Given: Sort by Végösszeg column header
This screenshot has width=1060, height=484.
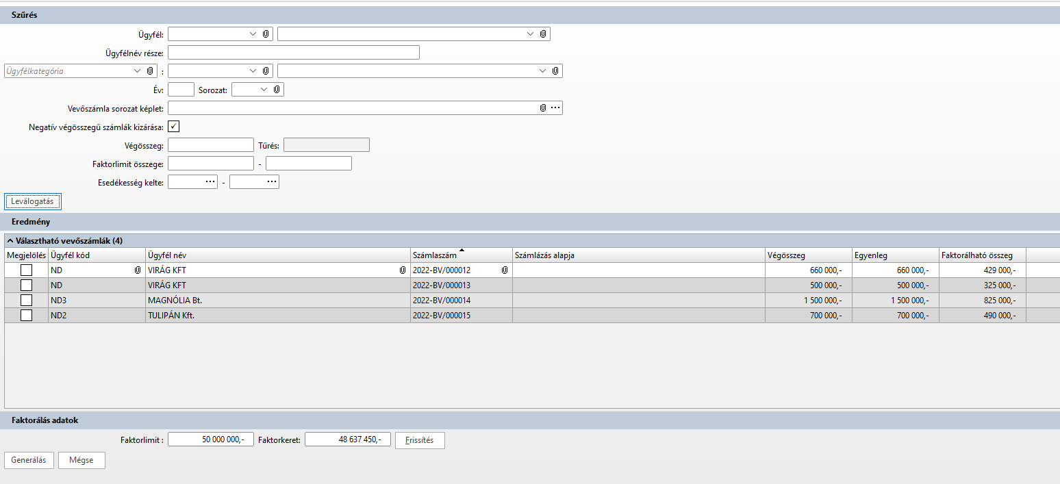Looking at the screenshot, I should pos(809,255).
